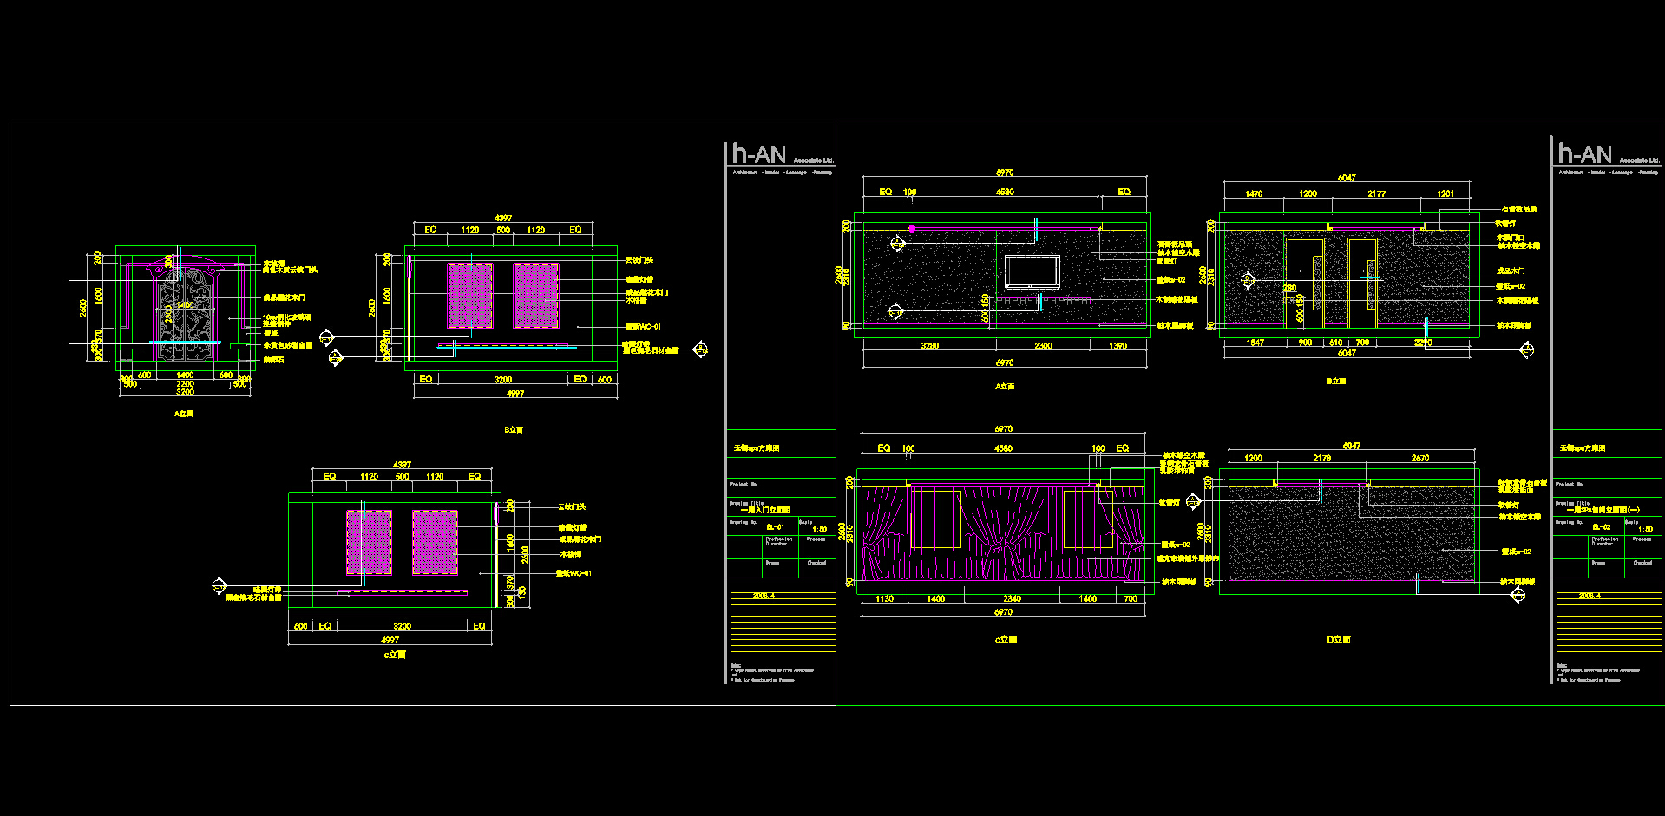Click the section marker right of entrance B立面

coord(701,349)
